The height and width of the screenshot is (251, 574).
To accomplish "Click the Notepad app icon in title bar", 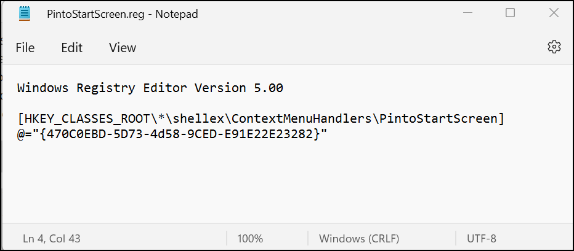I will 25,14.
